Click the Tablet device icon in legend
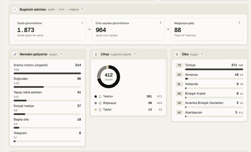The height and width of the screenshot is (152, 251). point(100,110)
